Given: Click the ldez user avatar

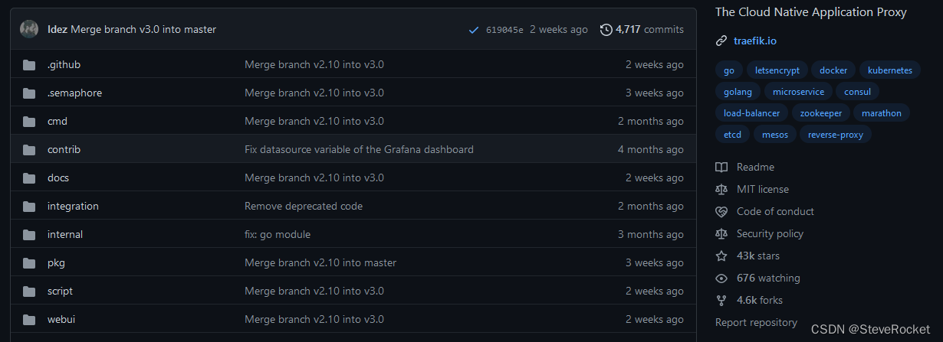Looking at the screenshot, I should point(29,29).
